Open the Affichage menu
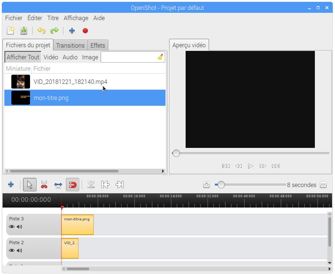Screen dimensions: 335x276 point(76,18)
